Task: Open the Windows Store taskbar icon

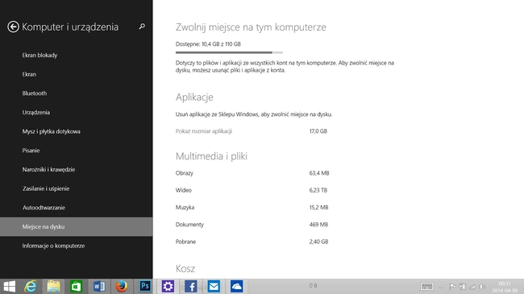Action: (x=77, y=286)
